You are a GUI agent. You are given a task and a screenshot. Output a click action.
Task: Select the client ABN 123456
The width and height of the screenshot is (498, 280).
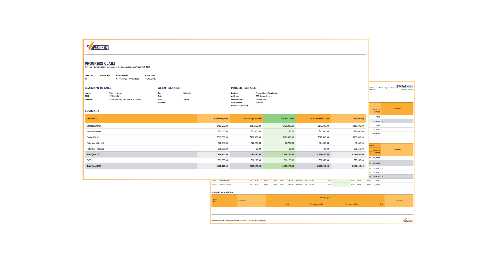click(x=186, y=100)
